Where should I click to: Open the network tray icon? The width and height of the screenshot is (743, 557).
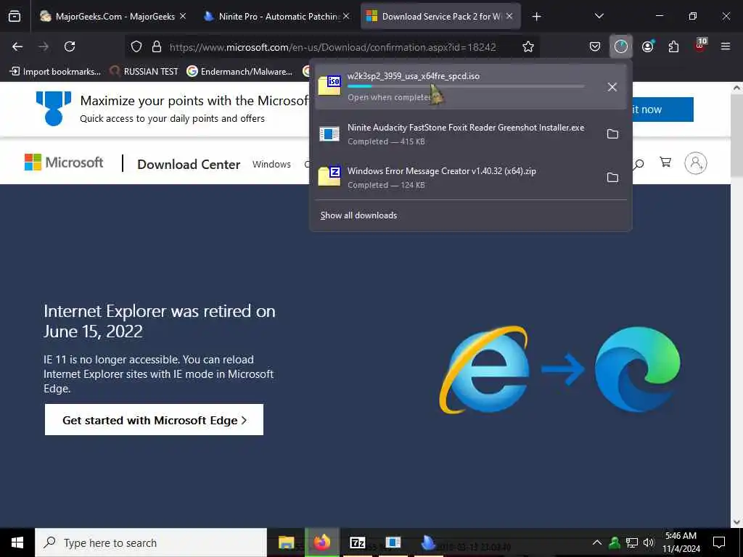pos(632,542)
